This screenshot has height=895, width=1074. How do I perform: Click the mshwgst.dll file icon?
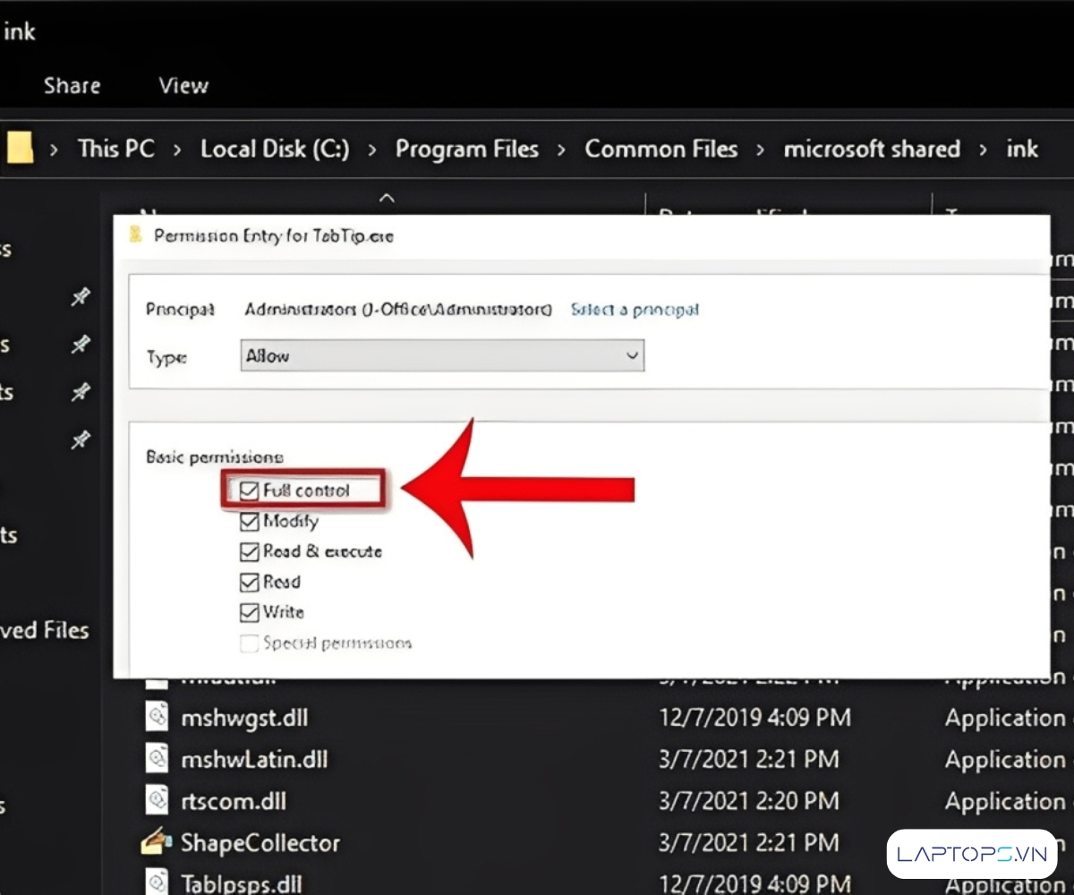(158, 718)
